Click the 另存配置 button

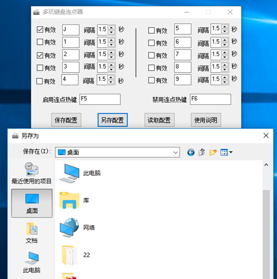[112, 120]
